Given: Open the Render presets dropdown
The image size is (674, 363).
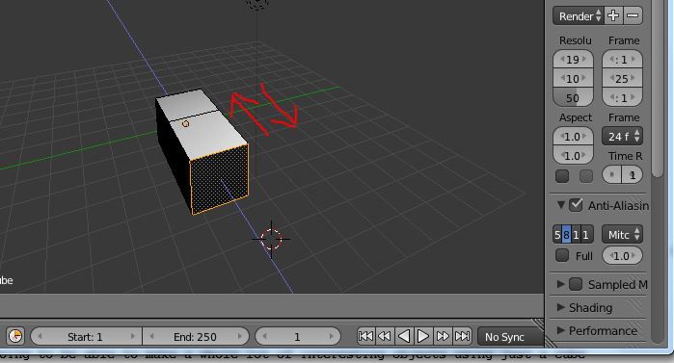Looking at the screenshot, I should pos(579,15).
